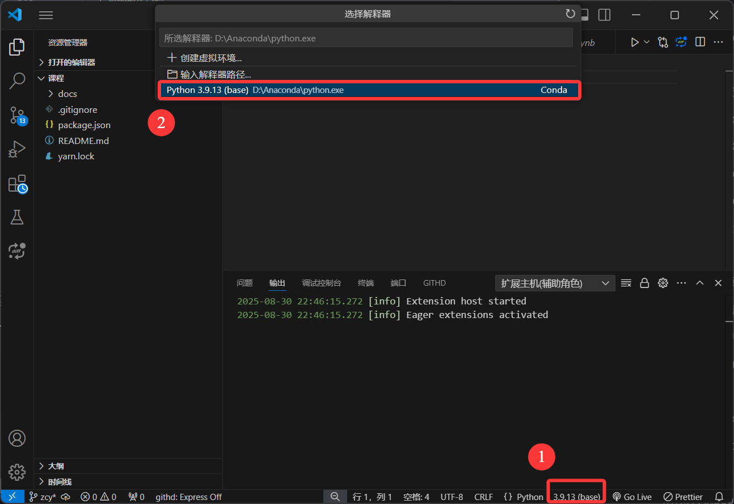Click the CRLF line ending status item

point(484,497)
